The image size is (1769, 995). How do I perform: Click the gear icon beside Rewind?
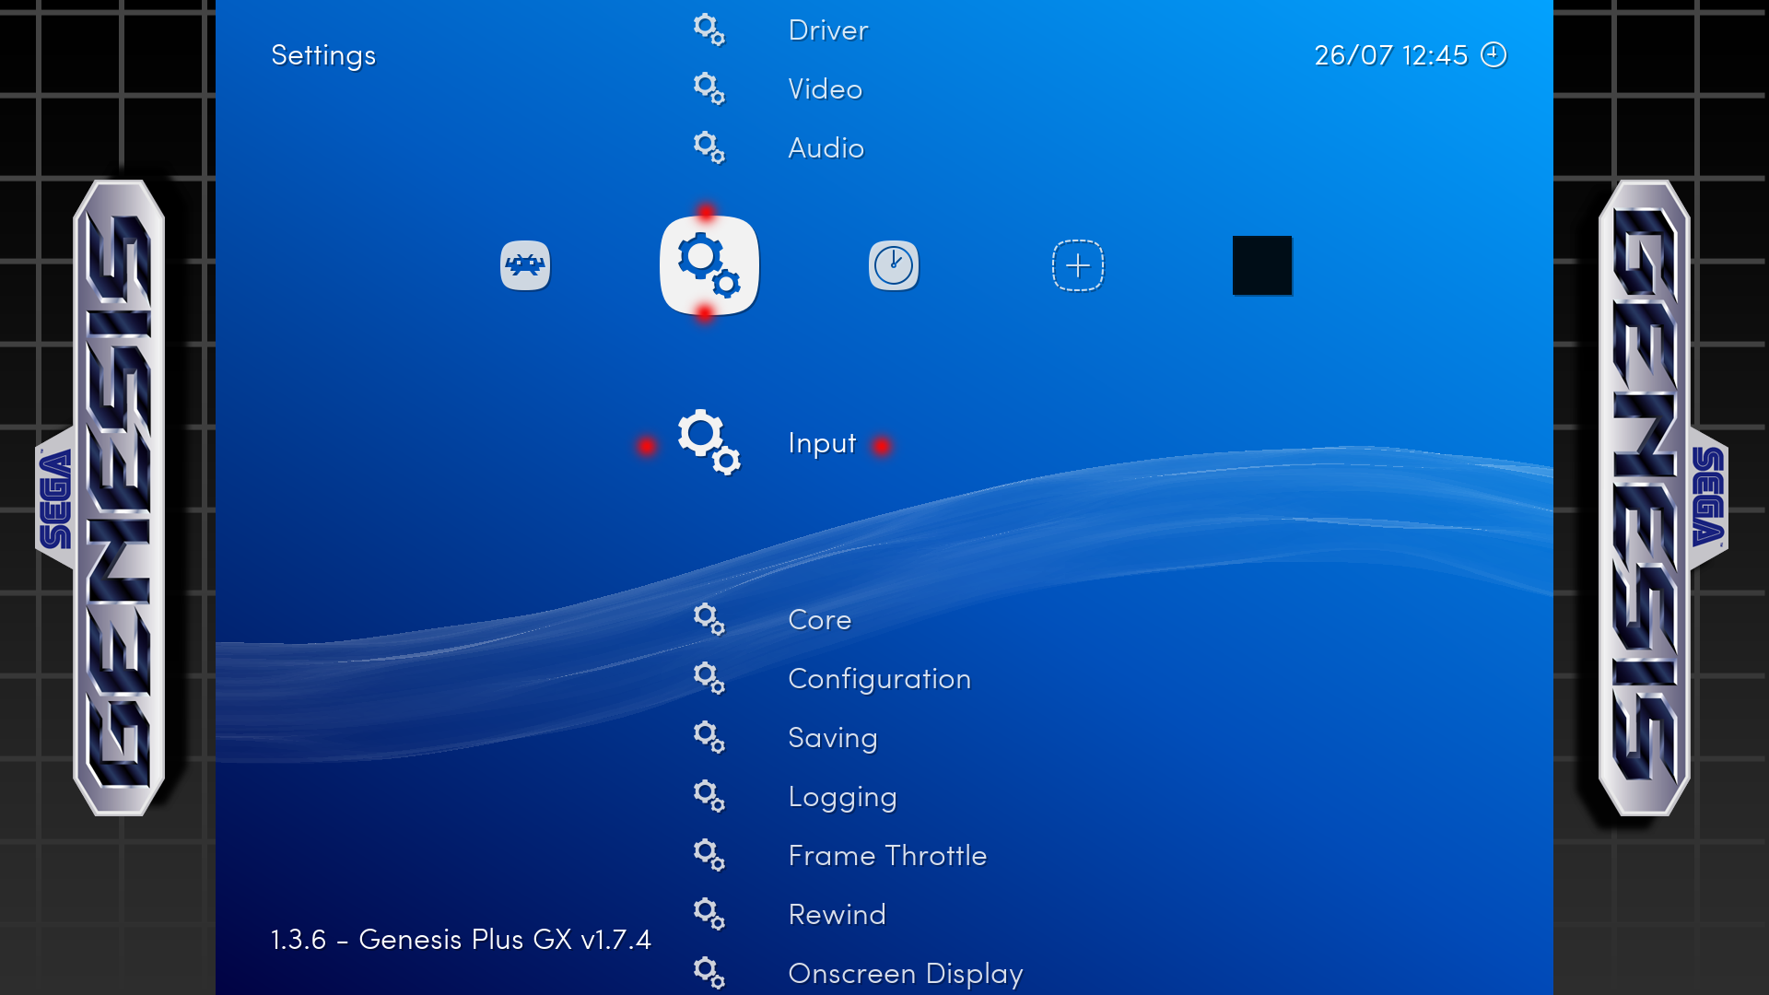coord(709,914)
